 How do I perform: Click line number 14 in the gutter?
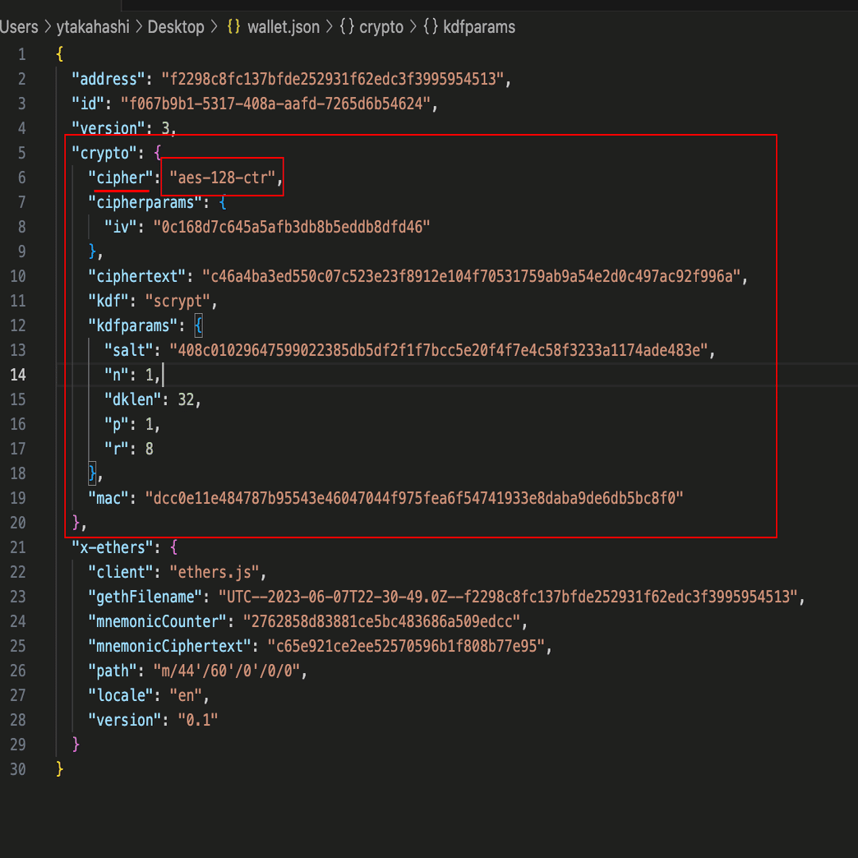(18, 375)
